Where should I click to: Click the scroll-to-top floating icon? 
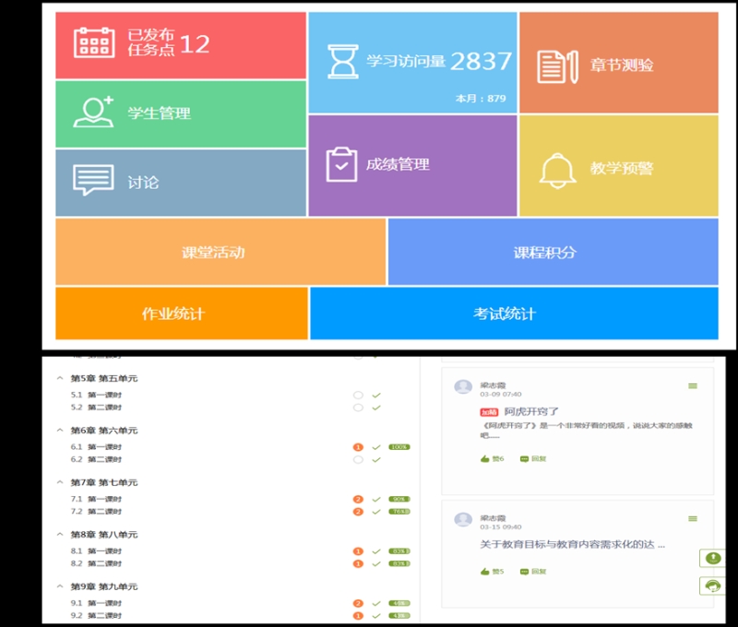711,558
